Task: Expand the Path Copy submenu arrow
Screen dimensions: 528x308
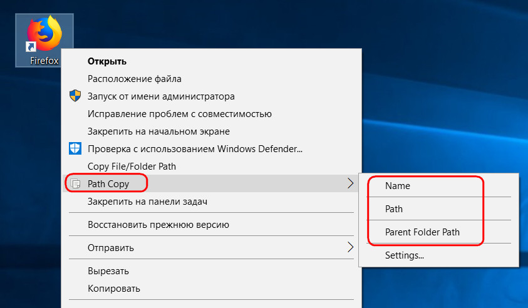Action: pos(350,183)
